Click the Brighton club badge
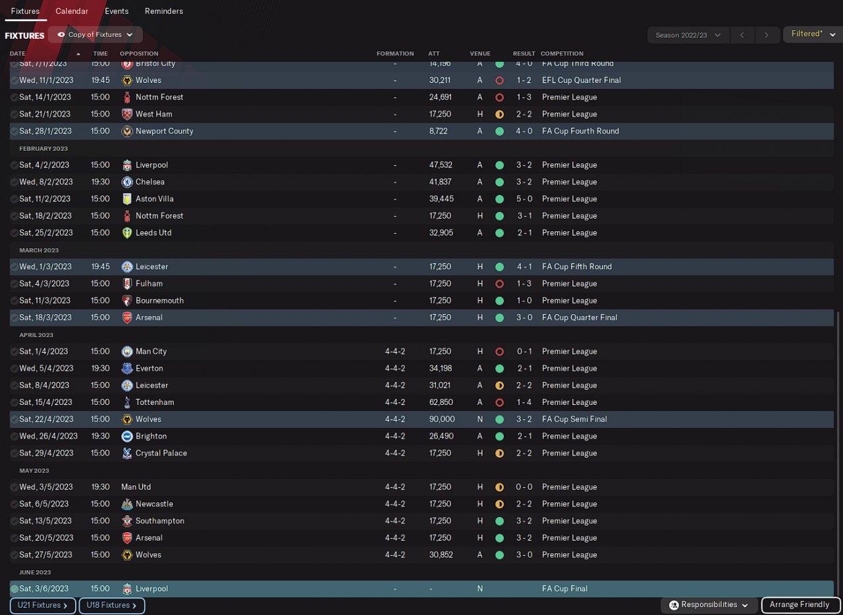843x615 pixels. pyautogui.click(x=127, y=436)
